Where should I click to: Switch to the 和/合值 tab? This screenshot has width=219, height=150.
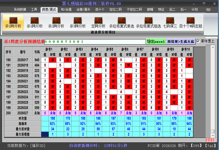click(x=66, y=10)
